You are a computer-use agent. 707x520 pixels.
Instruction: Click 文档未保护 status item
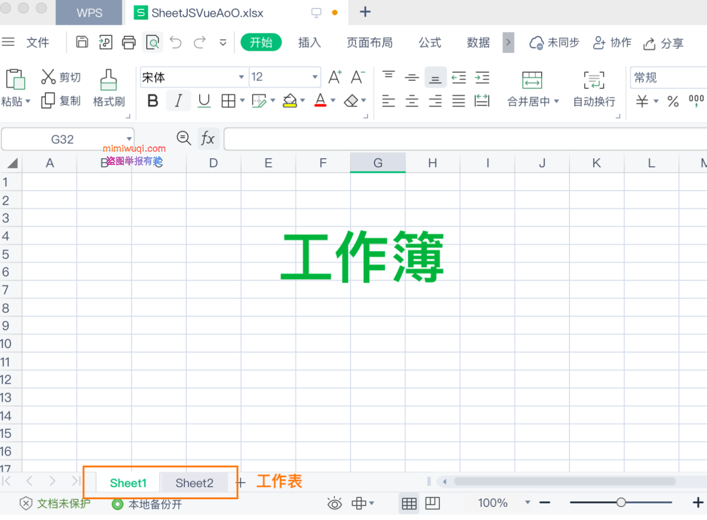(55, 503)
